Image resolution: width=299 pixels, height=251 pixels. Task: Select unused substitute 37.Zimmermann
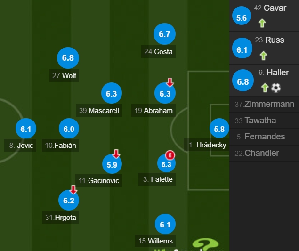[x=264, y=104]
